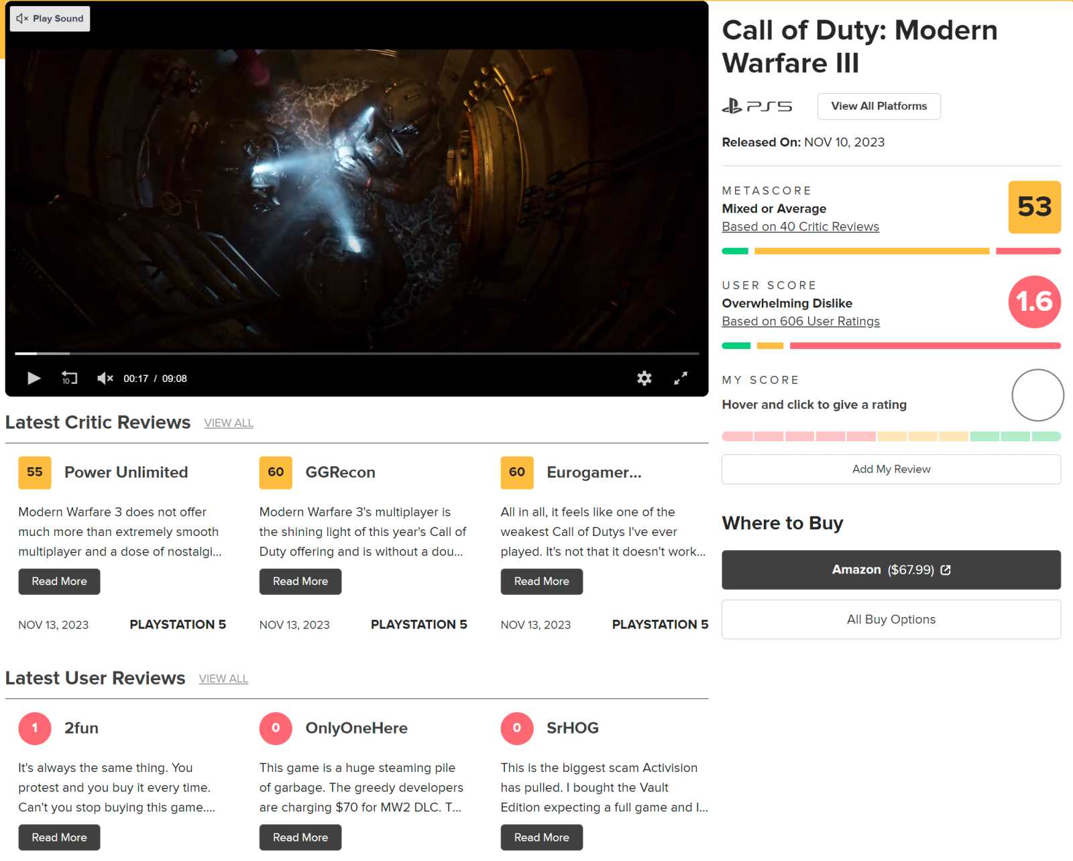Unmute the video volume icon
The width and height of the screenshot is (1073, 861).
[105, 379]
